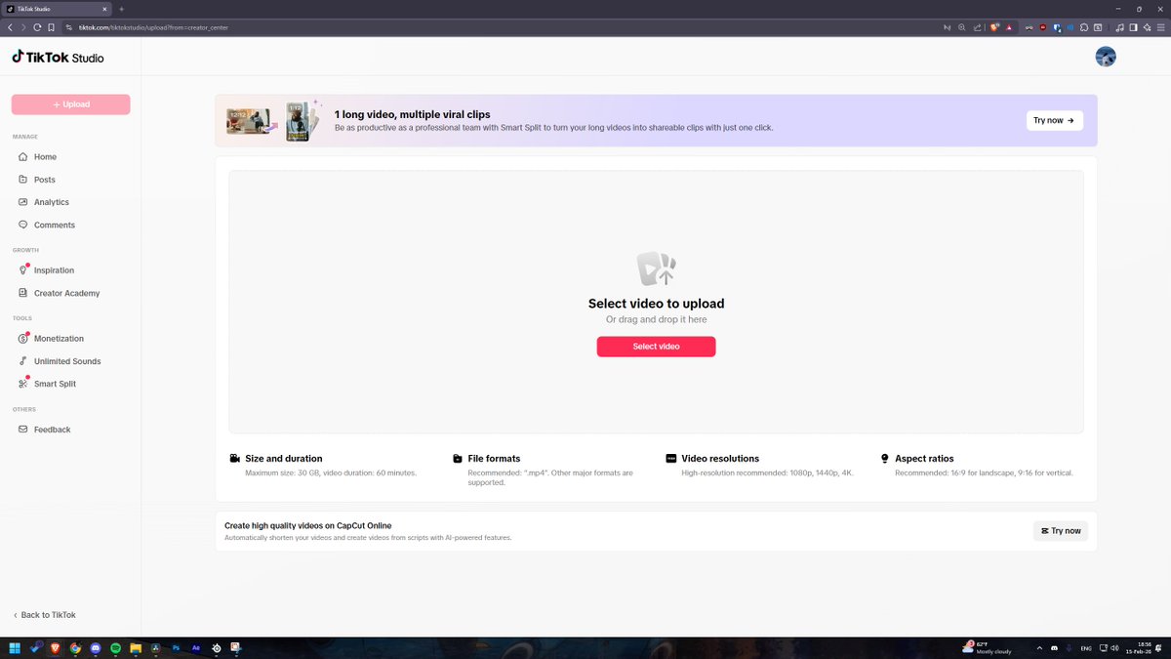Open the weather widget on taskbar
The height and width of the screenshot is (659, 1171).
(987, 648)
